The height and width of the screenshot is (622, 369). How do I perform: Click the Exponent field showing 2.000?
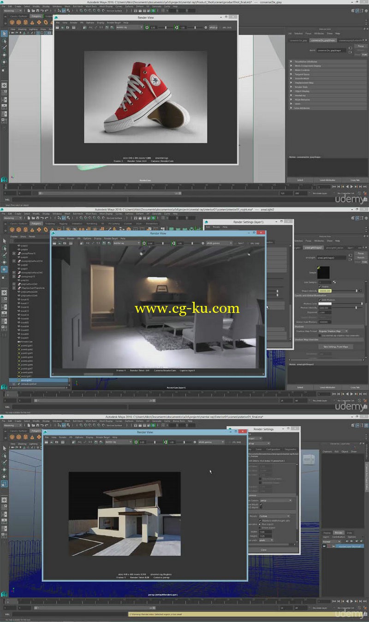click(x=325, y=312)
